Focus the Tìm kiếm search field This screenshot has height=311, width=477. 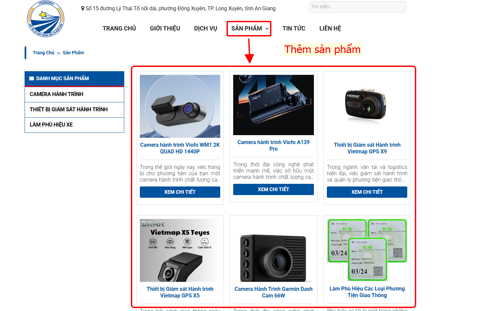tap(357, 7)
